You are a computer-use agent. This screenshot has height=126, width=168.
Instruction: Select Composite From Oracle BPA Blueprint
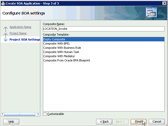(103, 60)
